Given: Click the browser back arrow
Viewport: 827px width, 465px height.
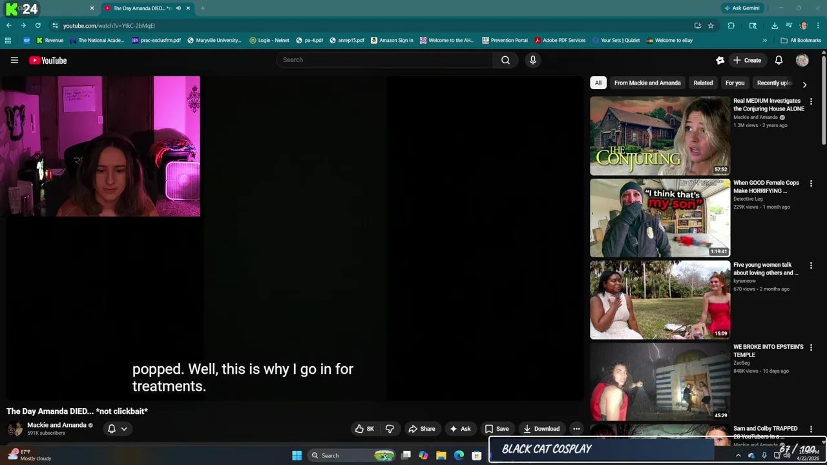Looking at the screenshot, I should point(8,25).
